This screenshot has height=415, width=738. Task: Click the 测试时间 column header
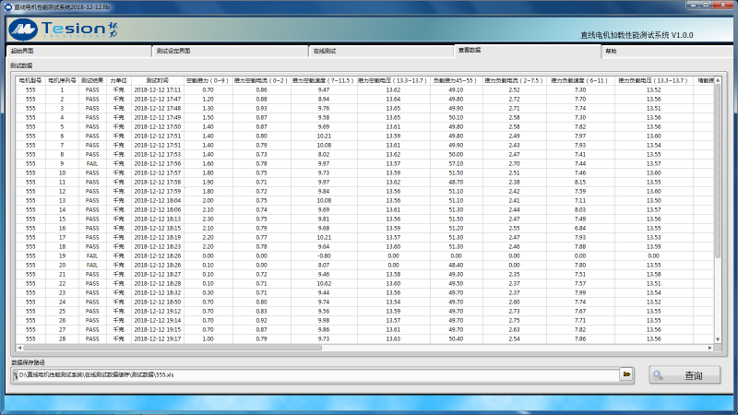157,80
